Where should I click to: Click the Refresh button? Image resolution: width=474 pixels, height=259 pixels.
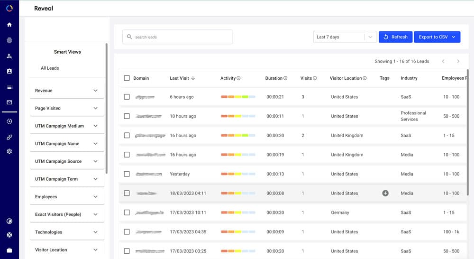click(x=395, y=37)
